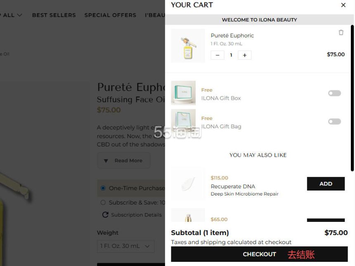Screen dimensions: 355x266
Task: Enable the free ILONA Gift Bag toggle
Action: point(334,122)
